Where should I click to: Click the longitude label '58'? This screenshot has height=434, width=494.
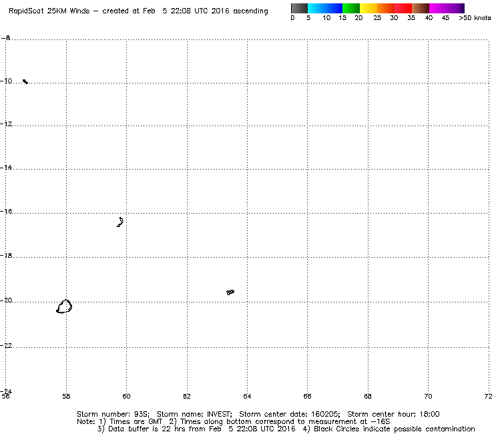click(x=66, y=396)
